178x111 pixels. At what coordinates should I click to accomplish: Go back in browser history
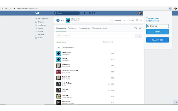(3, 9)
